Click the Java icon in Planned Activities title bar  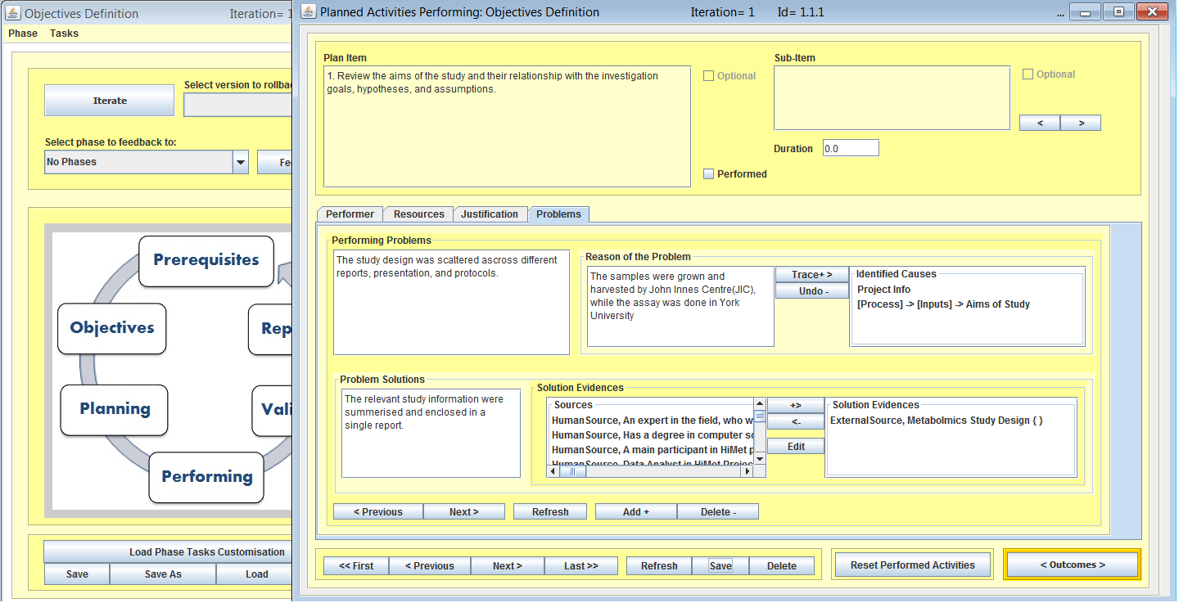[x=309, y=11]
